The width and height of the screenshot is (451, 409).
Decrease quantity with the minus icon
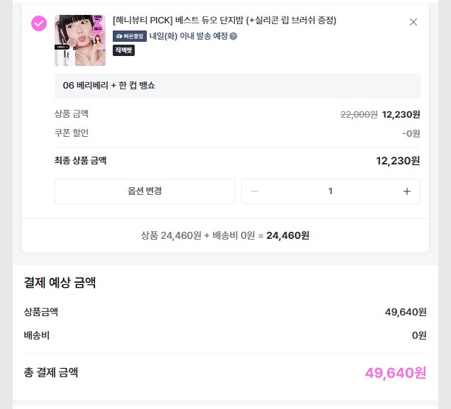click(255, 191)
